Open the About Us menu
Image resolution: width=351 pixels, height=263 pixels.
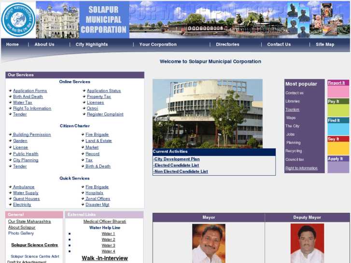(44, 44)
